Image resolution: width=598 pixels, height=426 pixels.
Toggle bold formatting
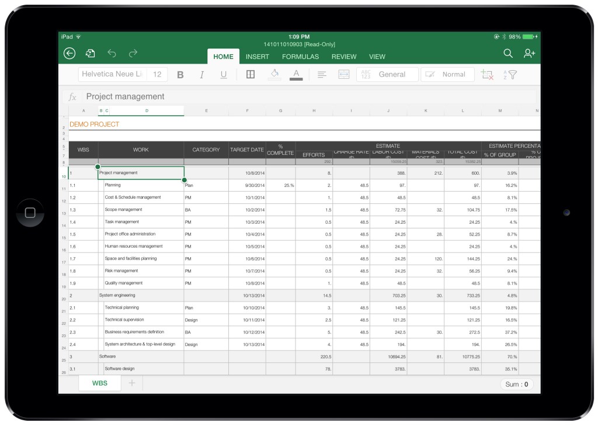pos(180,74)
